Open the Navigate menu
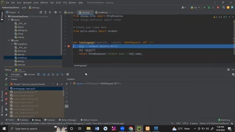The width and height of the screenshot is (235, 132). click(28, 3)
